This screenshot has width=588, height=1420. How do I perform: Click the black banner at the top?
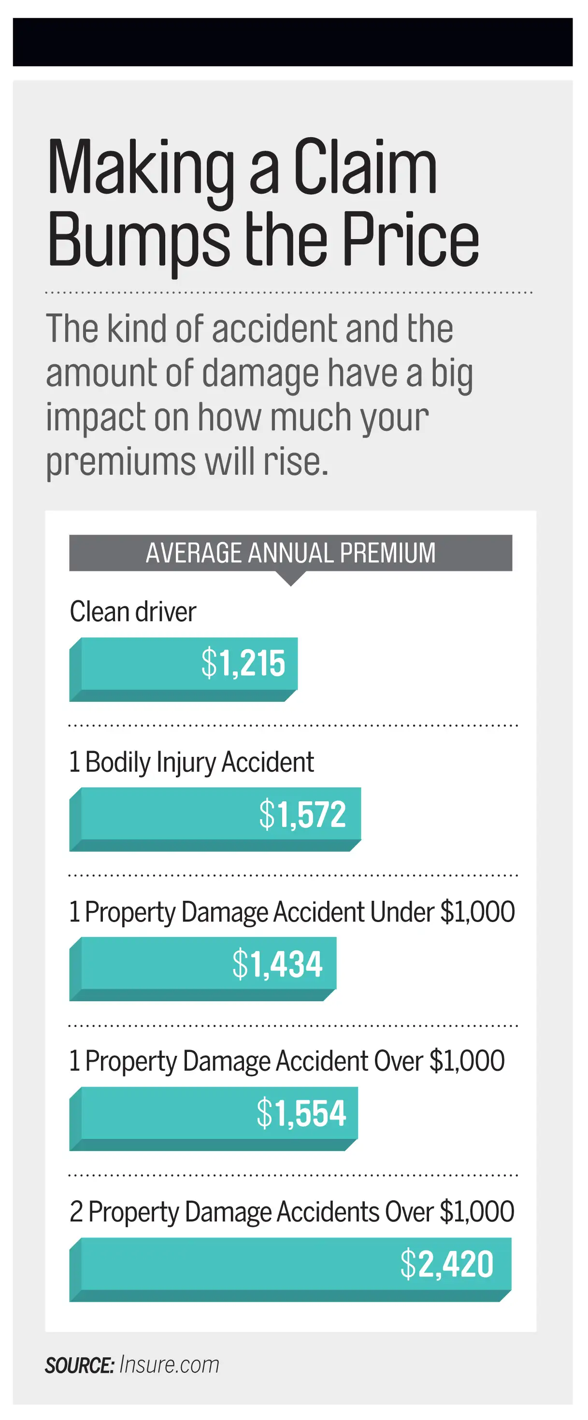pyautogui.click(x=292, y=42)
